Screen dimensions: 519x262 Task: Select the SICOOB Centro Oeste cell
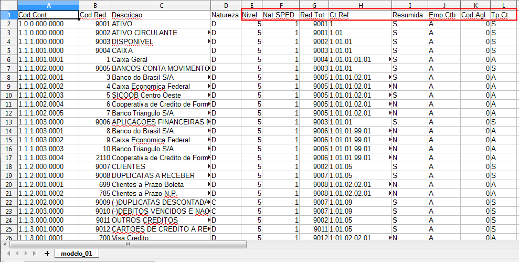point(160,95)
